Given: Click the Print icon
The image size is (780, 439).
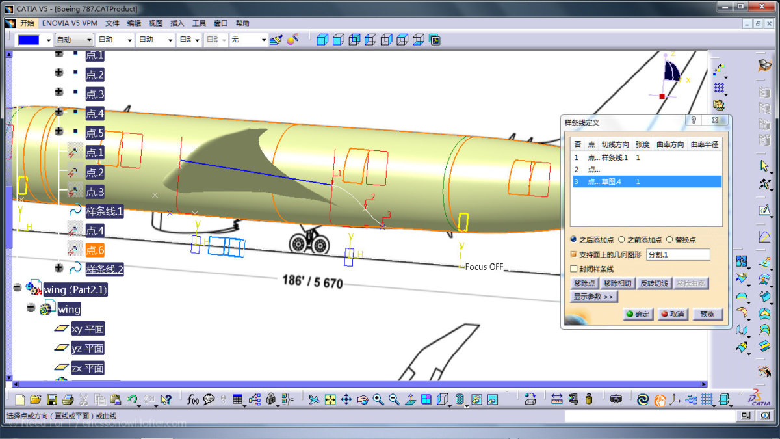Looking at the screenshot, I should (68, 399).
